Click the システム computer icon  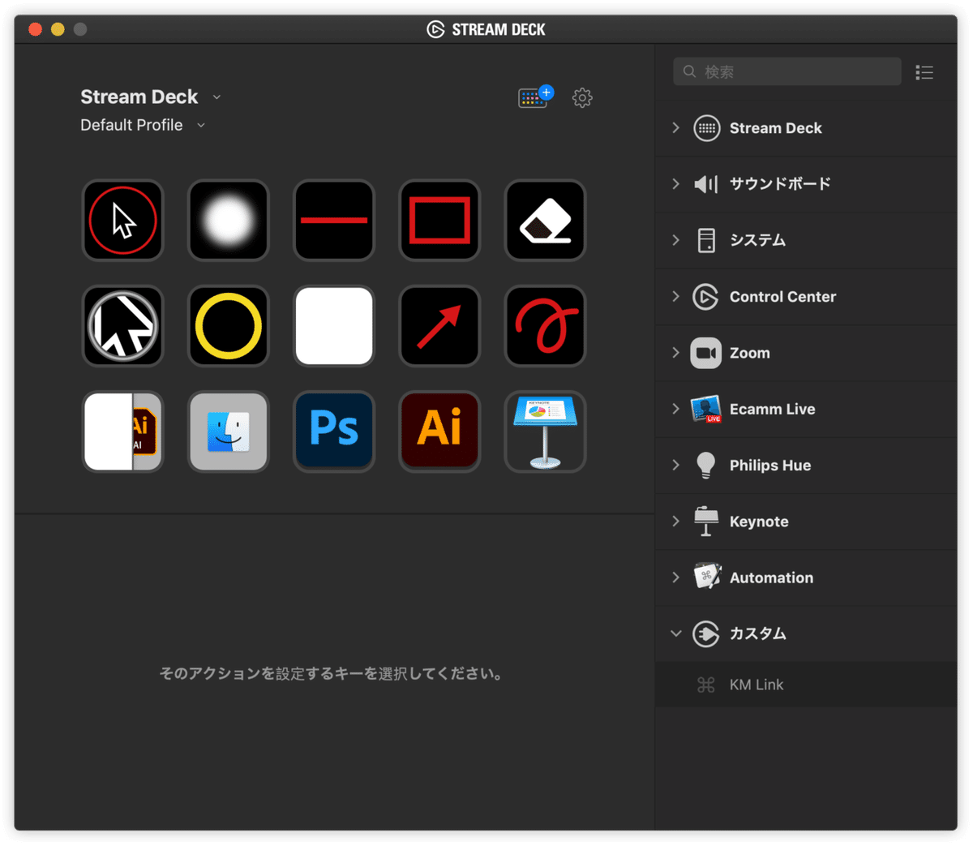point(706,240)
